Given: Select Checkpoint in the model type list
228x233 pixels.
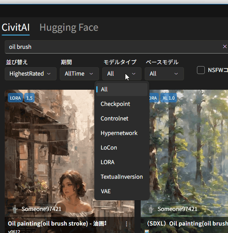Looking at the screenshot, I should (122, 104).
